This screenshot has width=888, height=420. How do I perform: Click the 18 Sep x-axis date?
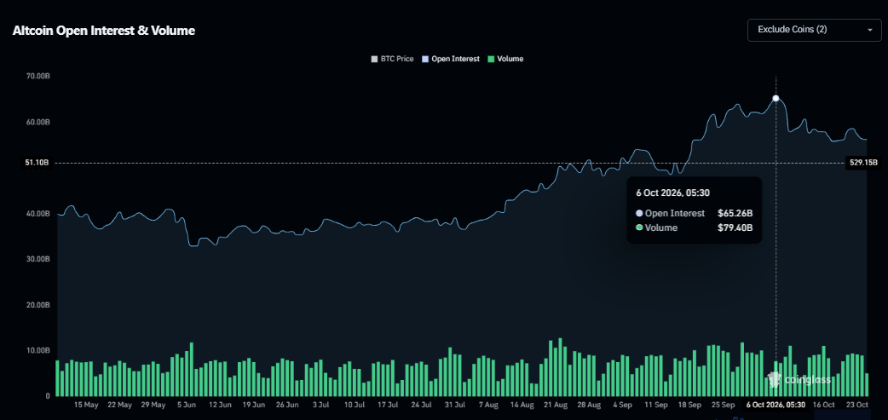[x=689, y=406]
